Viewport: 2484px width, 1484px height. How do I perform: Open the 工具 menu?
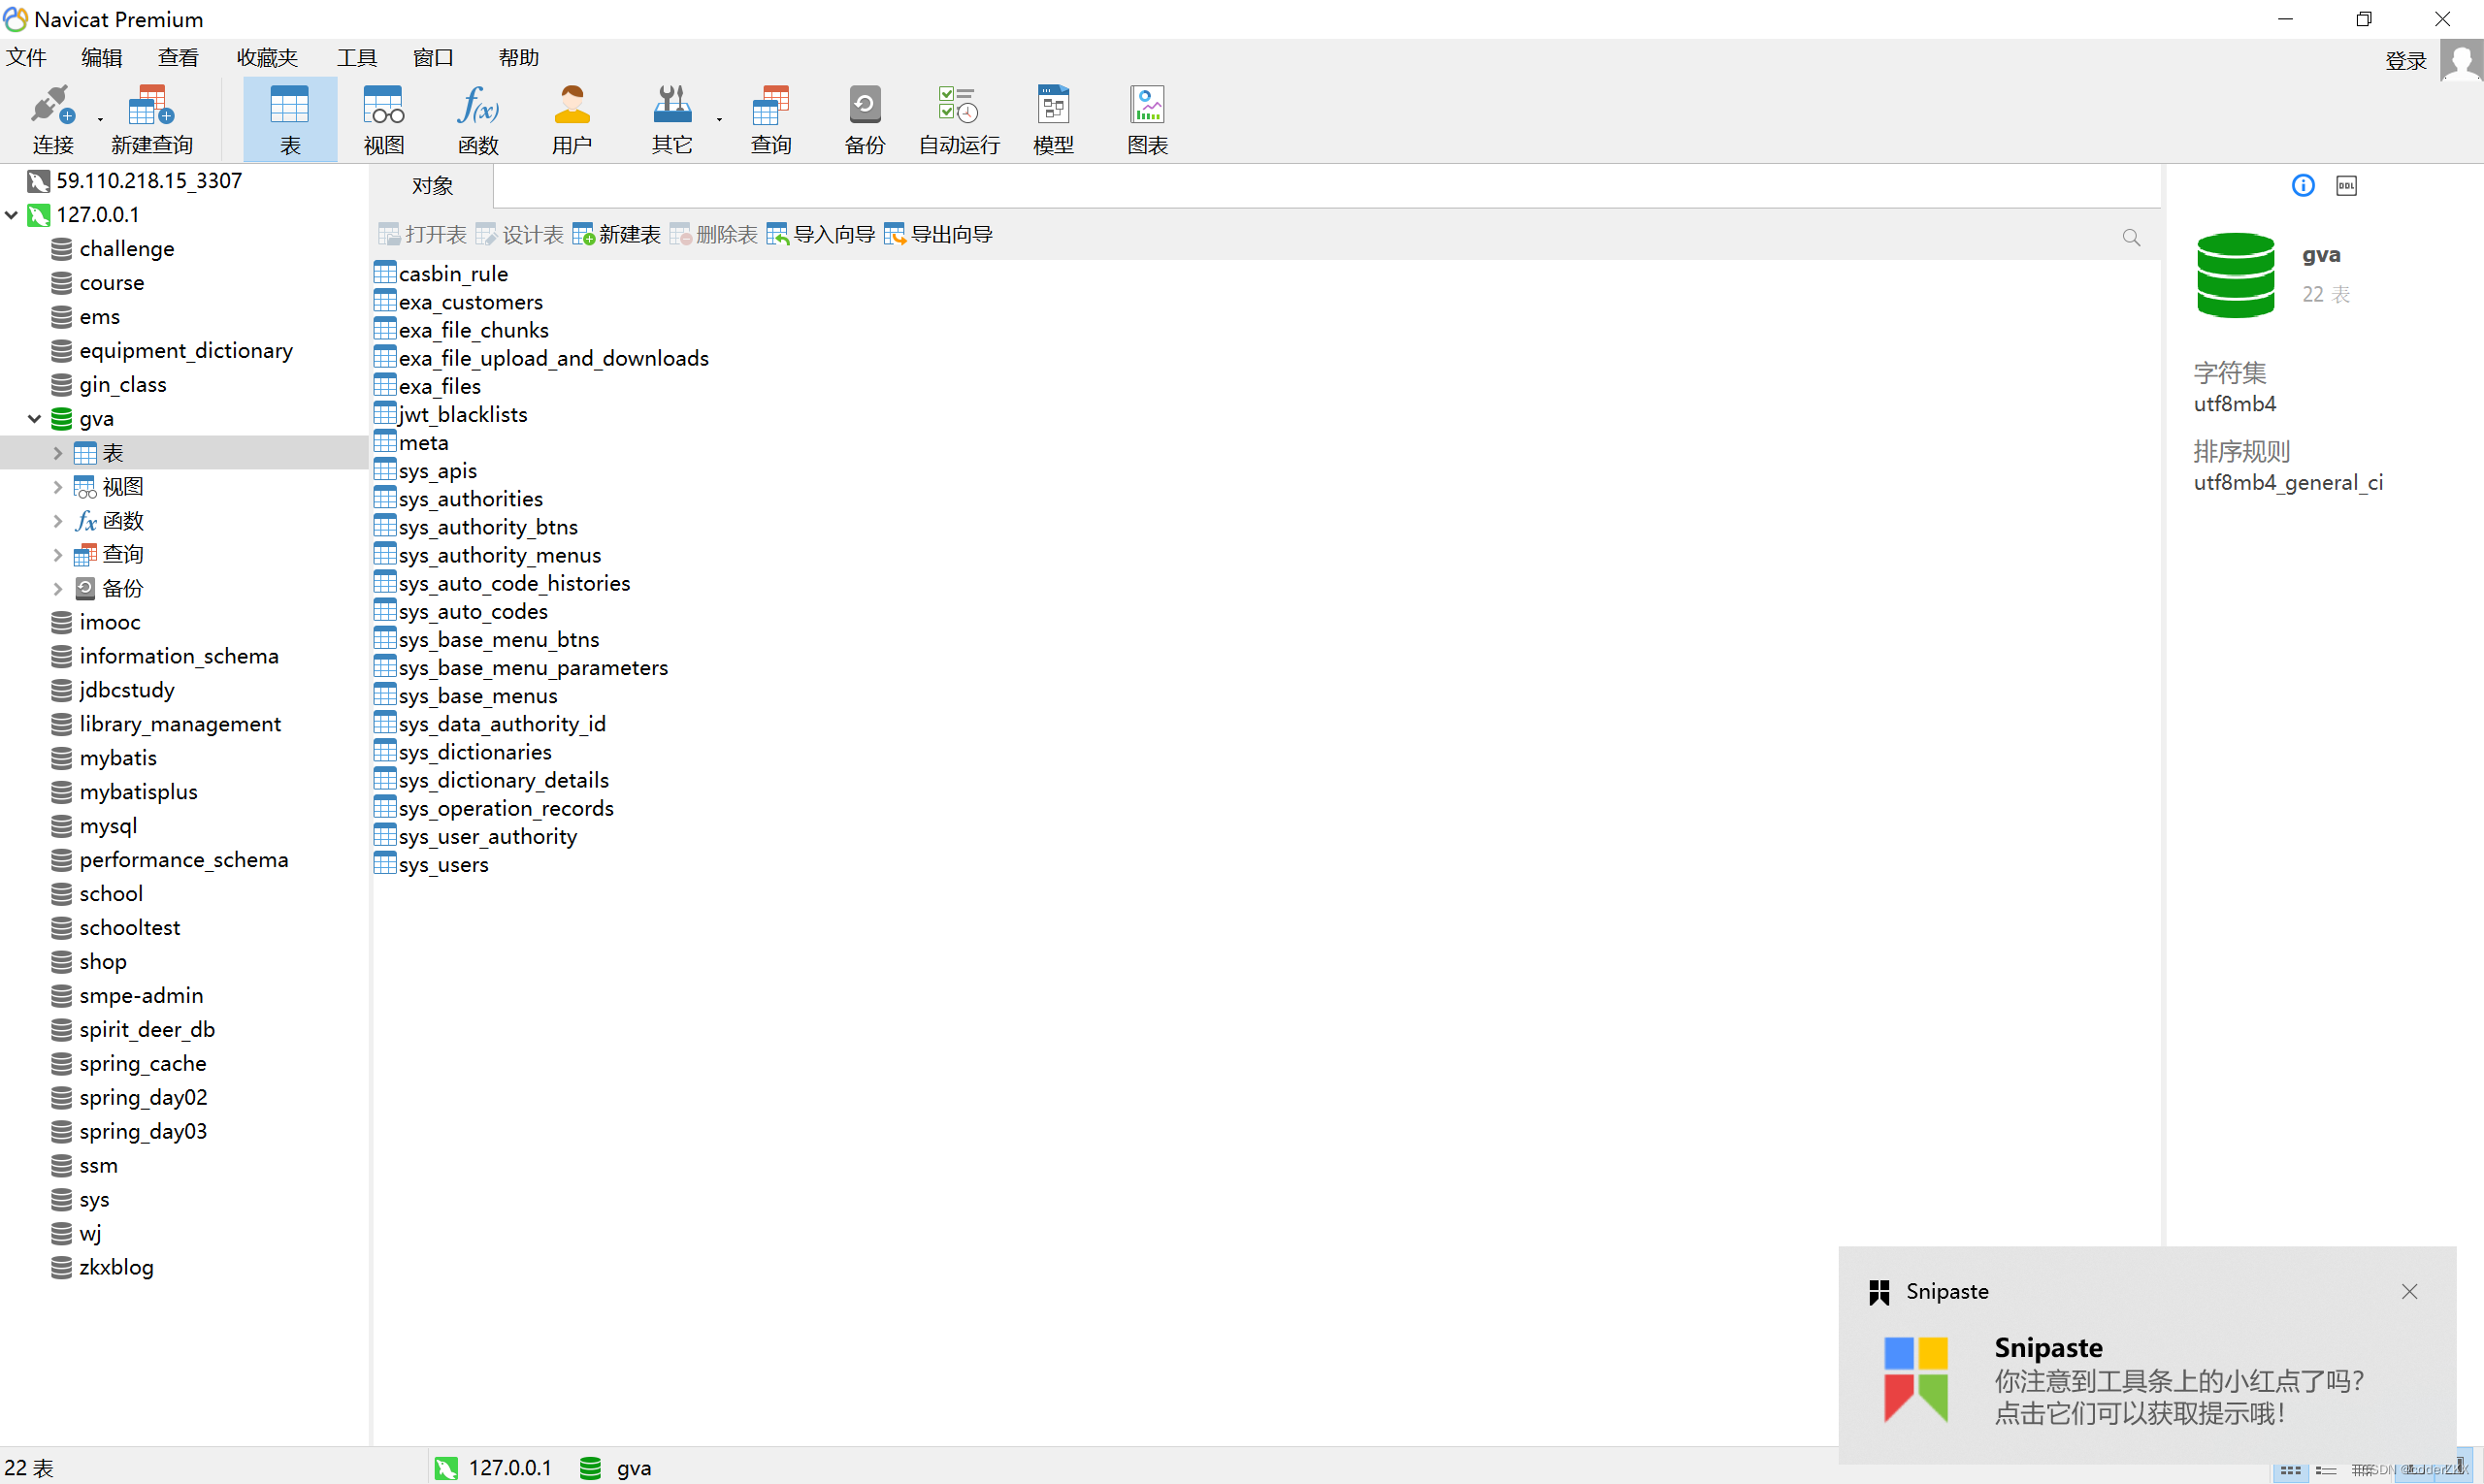[356, 58]
